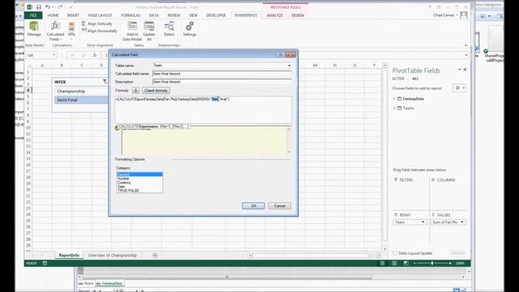
Task: Expand the FantasyData table in field list
Action: point(394,99)
